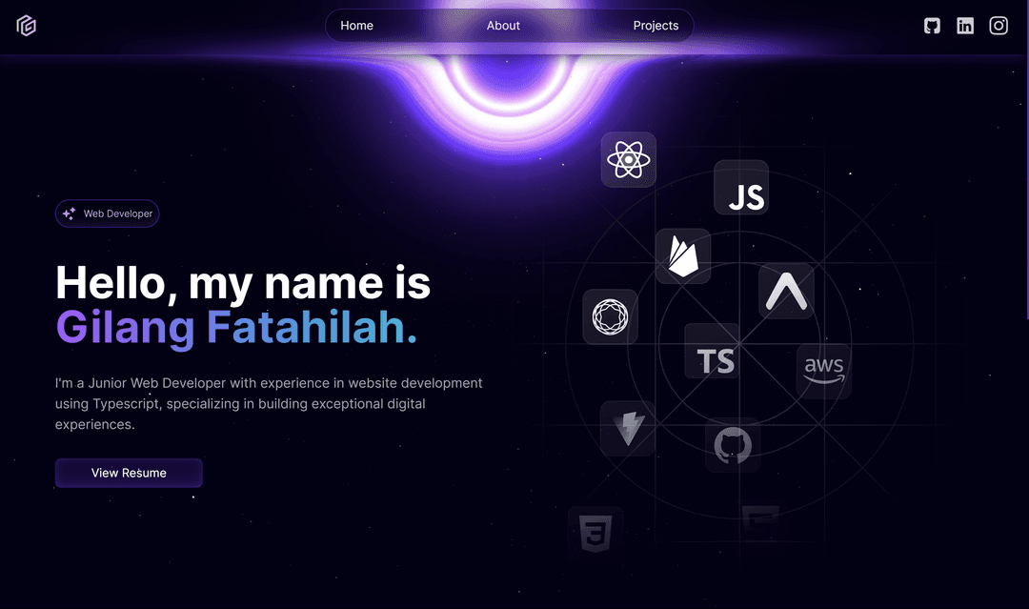Click the Expo caret icon tile
The width and height of the screenshot is (1029, 609).
point(786,291)
